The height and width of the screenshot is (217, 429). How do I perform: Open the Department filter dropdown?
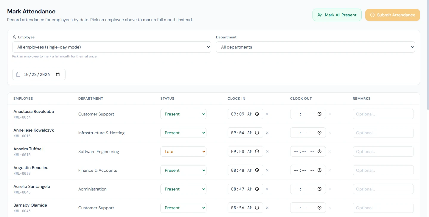(x=315, y=47)
